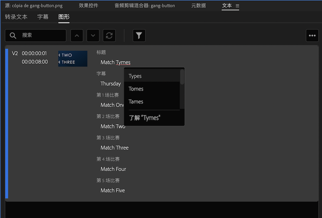Open the 元数据 panel tab

199,5
